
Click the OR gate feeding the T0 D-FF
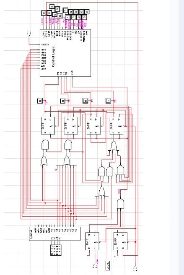coord(114,146)
